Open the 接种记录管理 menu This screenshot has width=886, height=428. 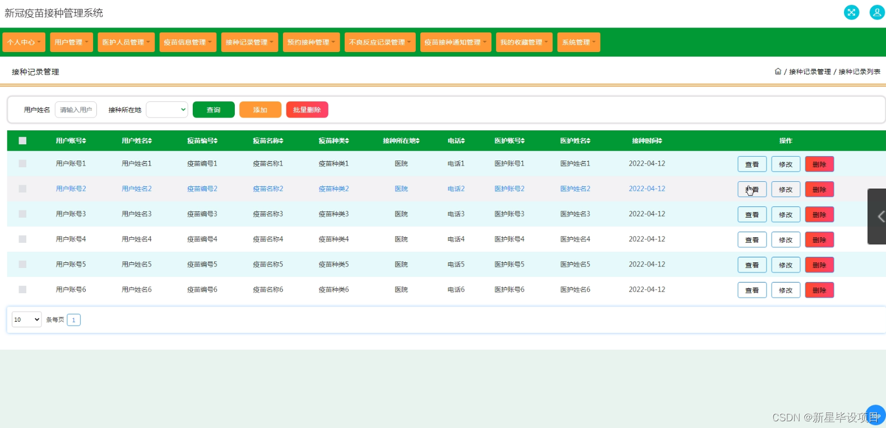(x=249, y=42)
